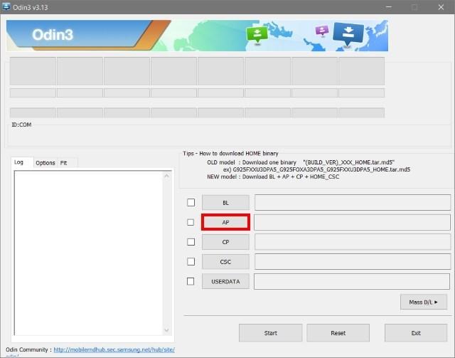Open the Options tab
Viewport: 455px width, 358px height.
click(x=45, y=163)
